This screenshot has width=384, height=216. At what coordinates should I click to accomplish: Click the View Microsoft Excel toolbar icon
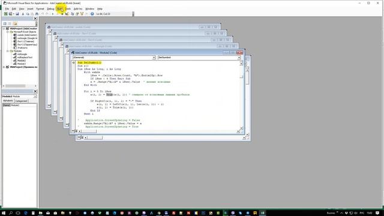click(5, 14)
